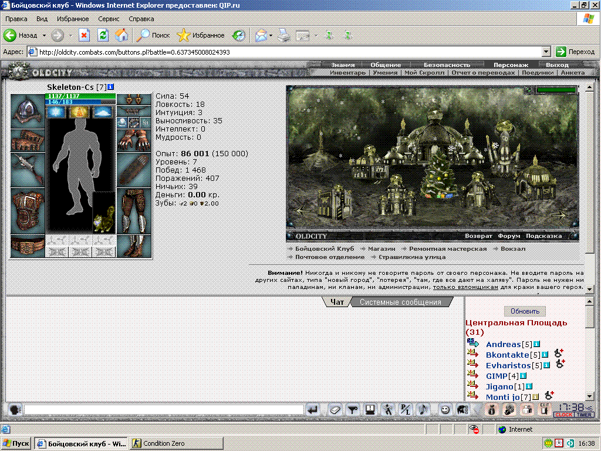Open the Знания menu

[343, 65]
